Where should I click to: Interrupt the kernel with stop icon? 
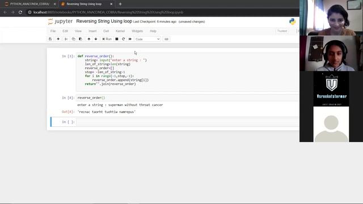pyautogui.click(x=117, y=39)
